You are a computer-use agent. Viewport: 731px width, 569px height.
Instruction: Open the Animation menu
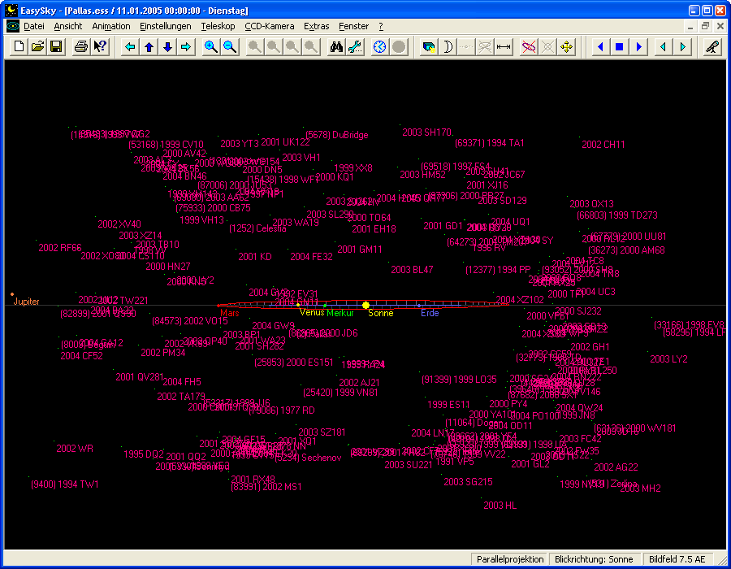110,26
